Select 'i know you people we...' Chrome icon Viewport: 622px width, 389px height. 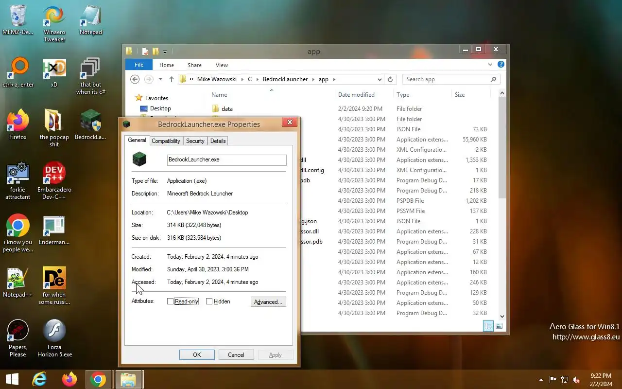[x=18, y=233]
